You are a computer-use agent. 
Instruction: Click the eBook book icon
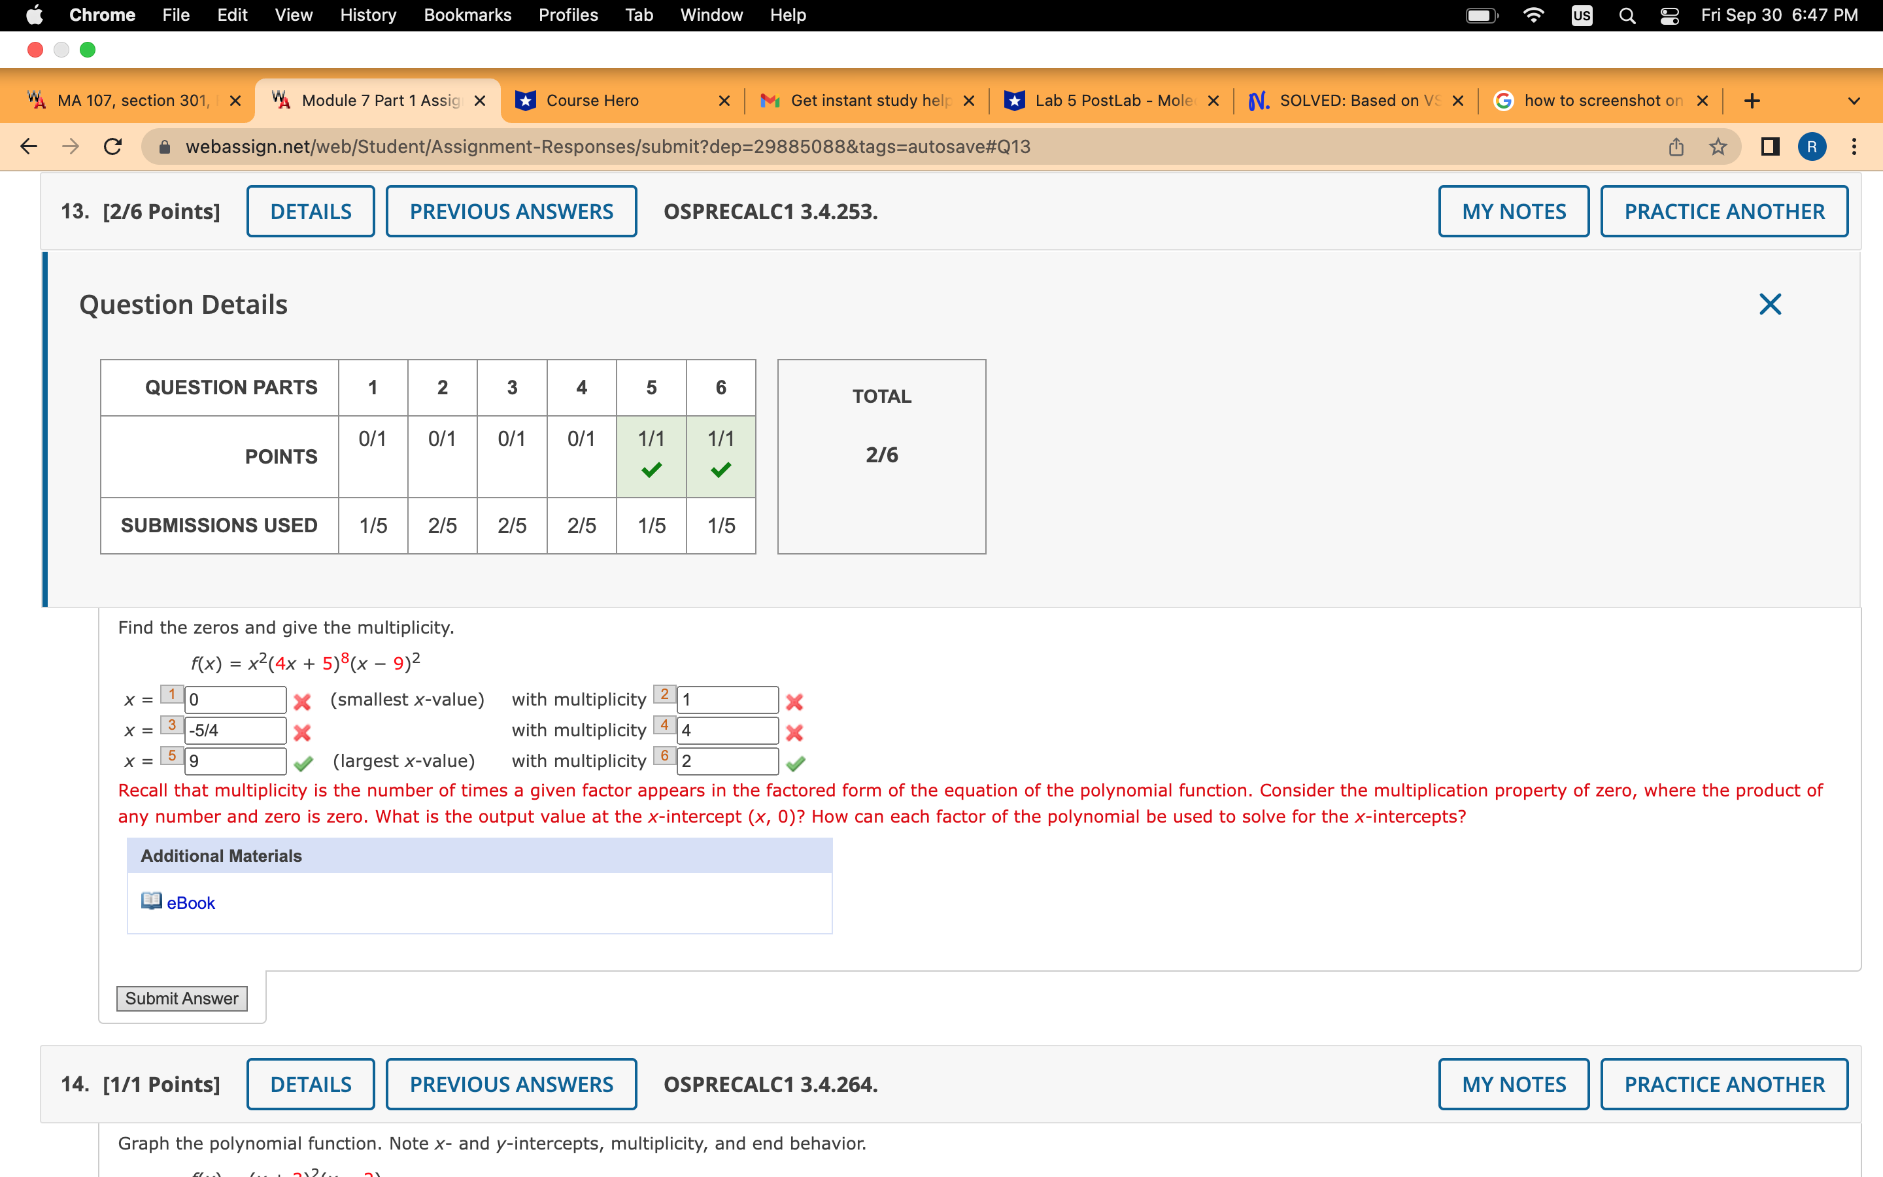point(151,902)
